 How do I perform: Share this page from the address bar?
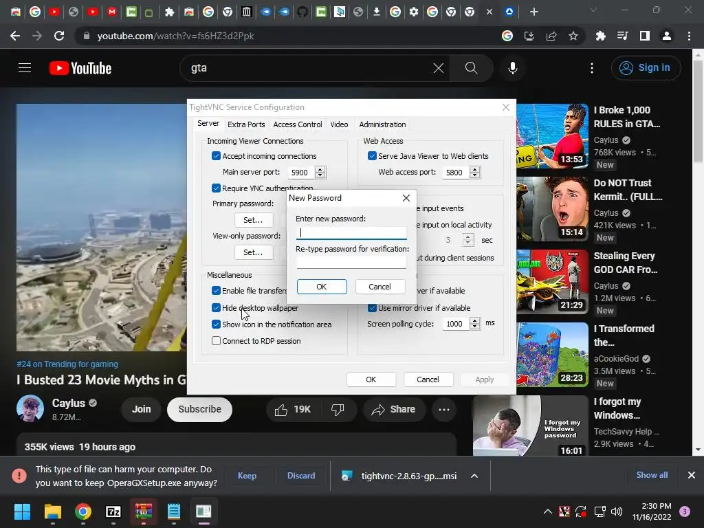coord(551,36)
